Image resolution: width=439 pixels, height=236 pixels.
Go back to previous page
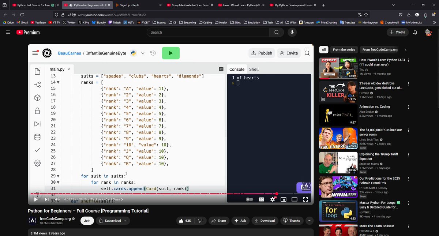5,15
